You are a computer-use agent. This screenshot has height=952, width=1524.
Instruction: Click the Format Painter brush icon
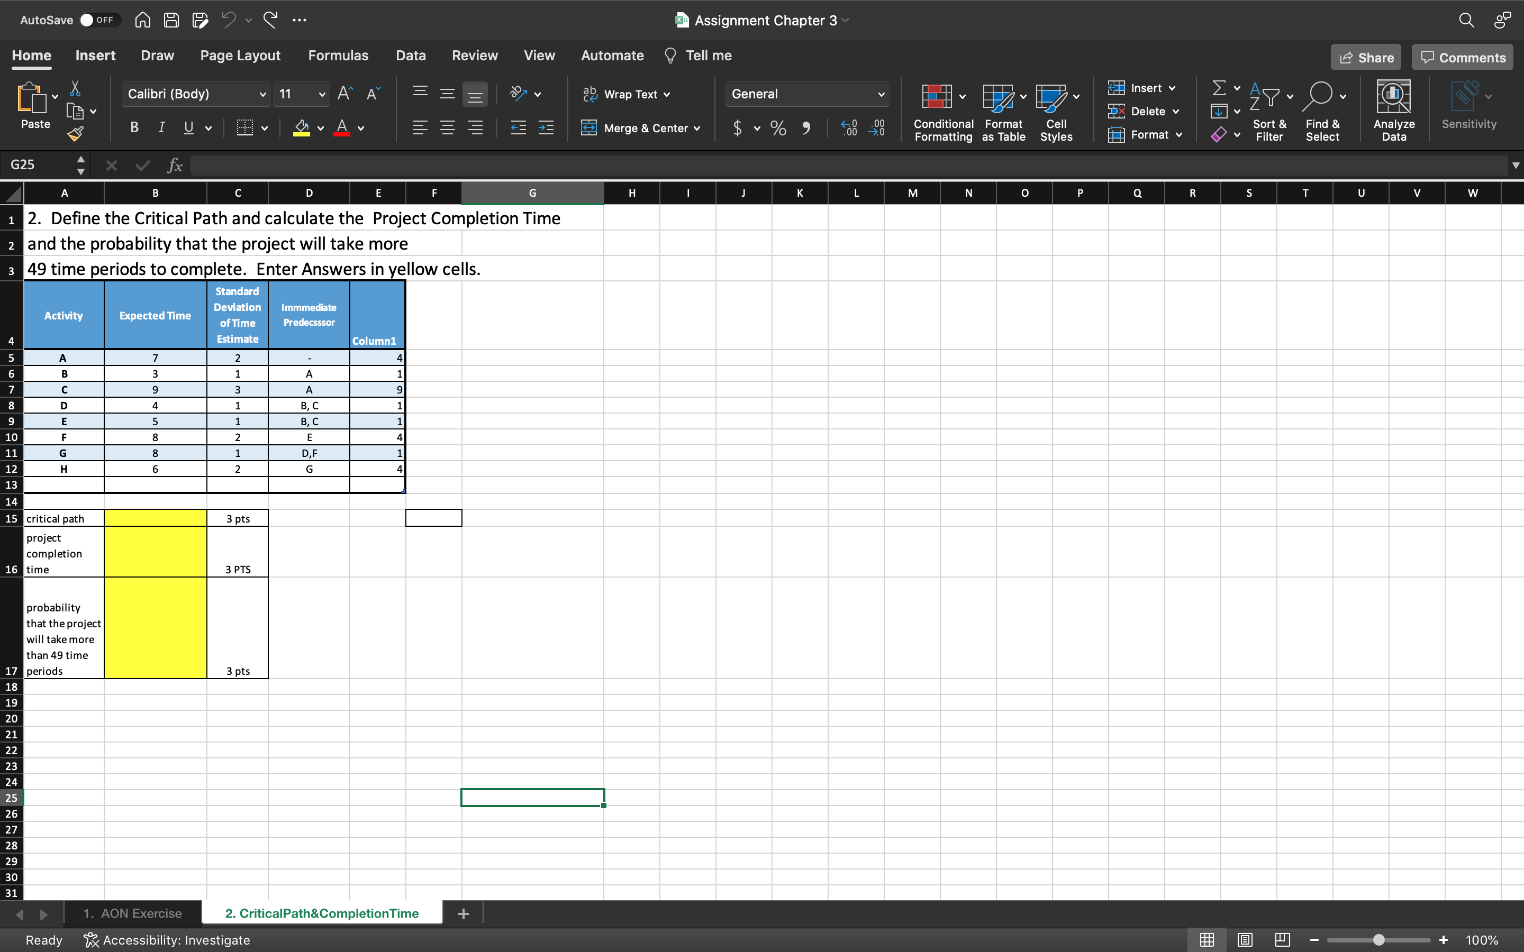[x=75, y=133]
